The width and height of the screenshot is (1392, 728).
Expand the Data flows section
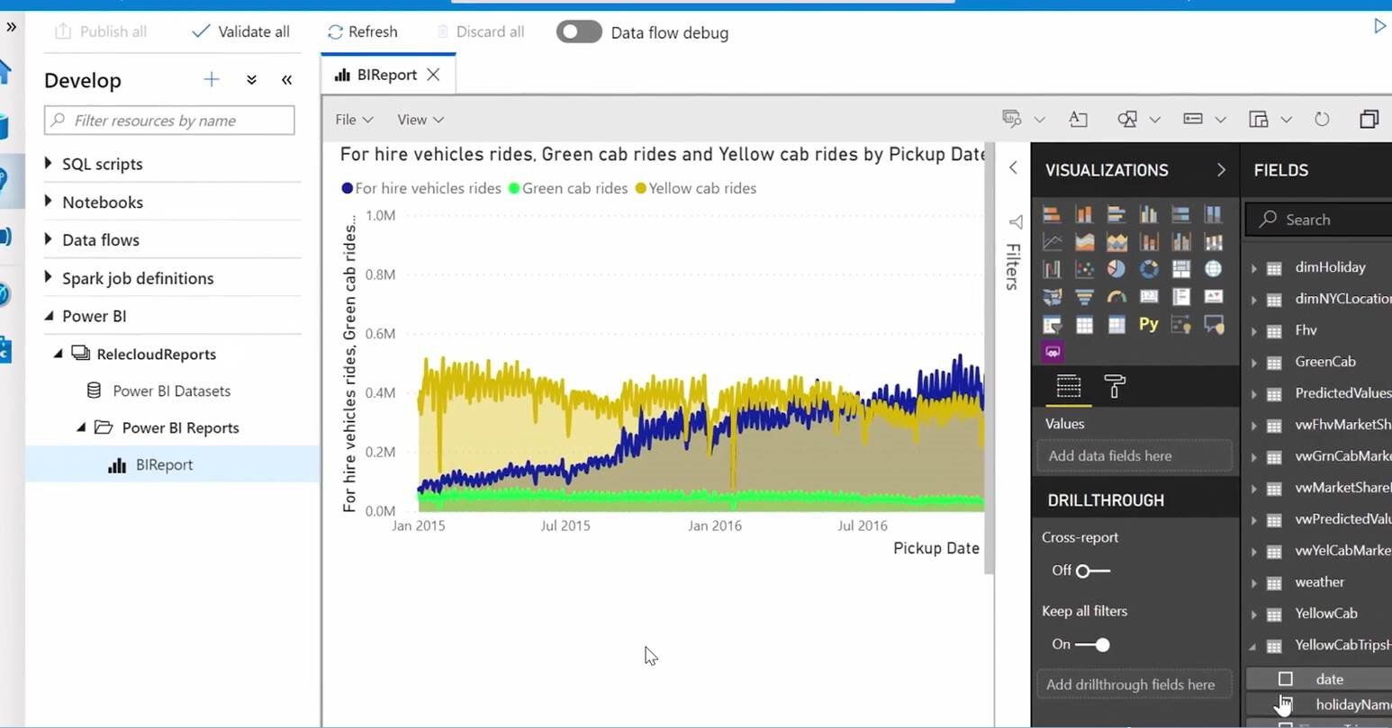(49, 238)
